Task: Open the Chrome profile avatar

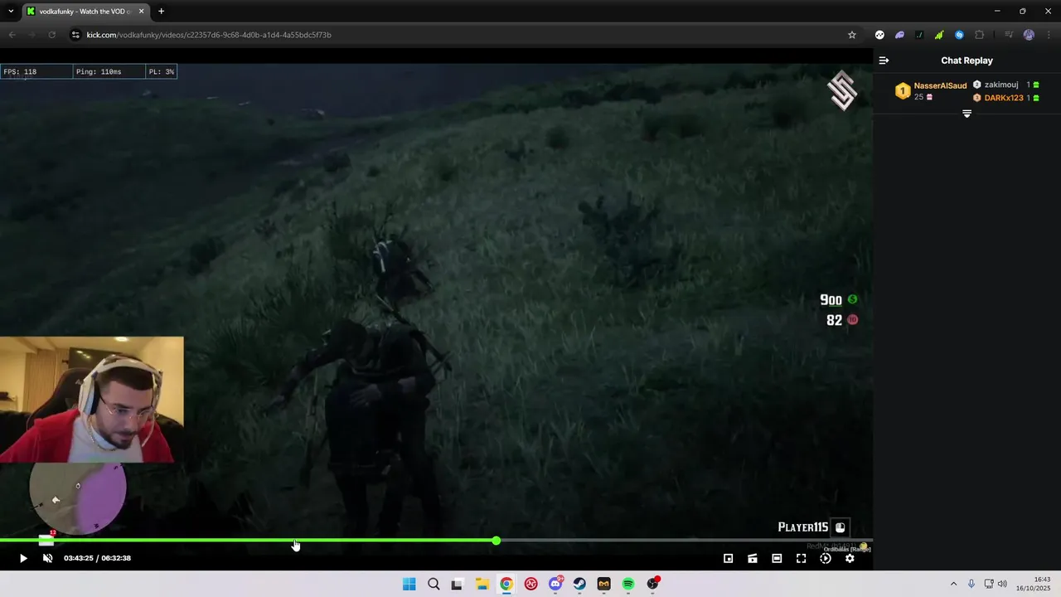Action: (x=1029, y=35)
